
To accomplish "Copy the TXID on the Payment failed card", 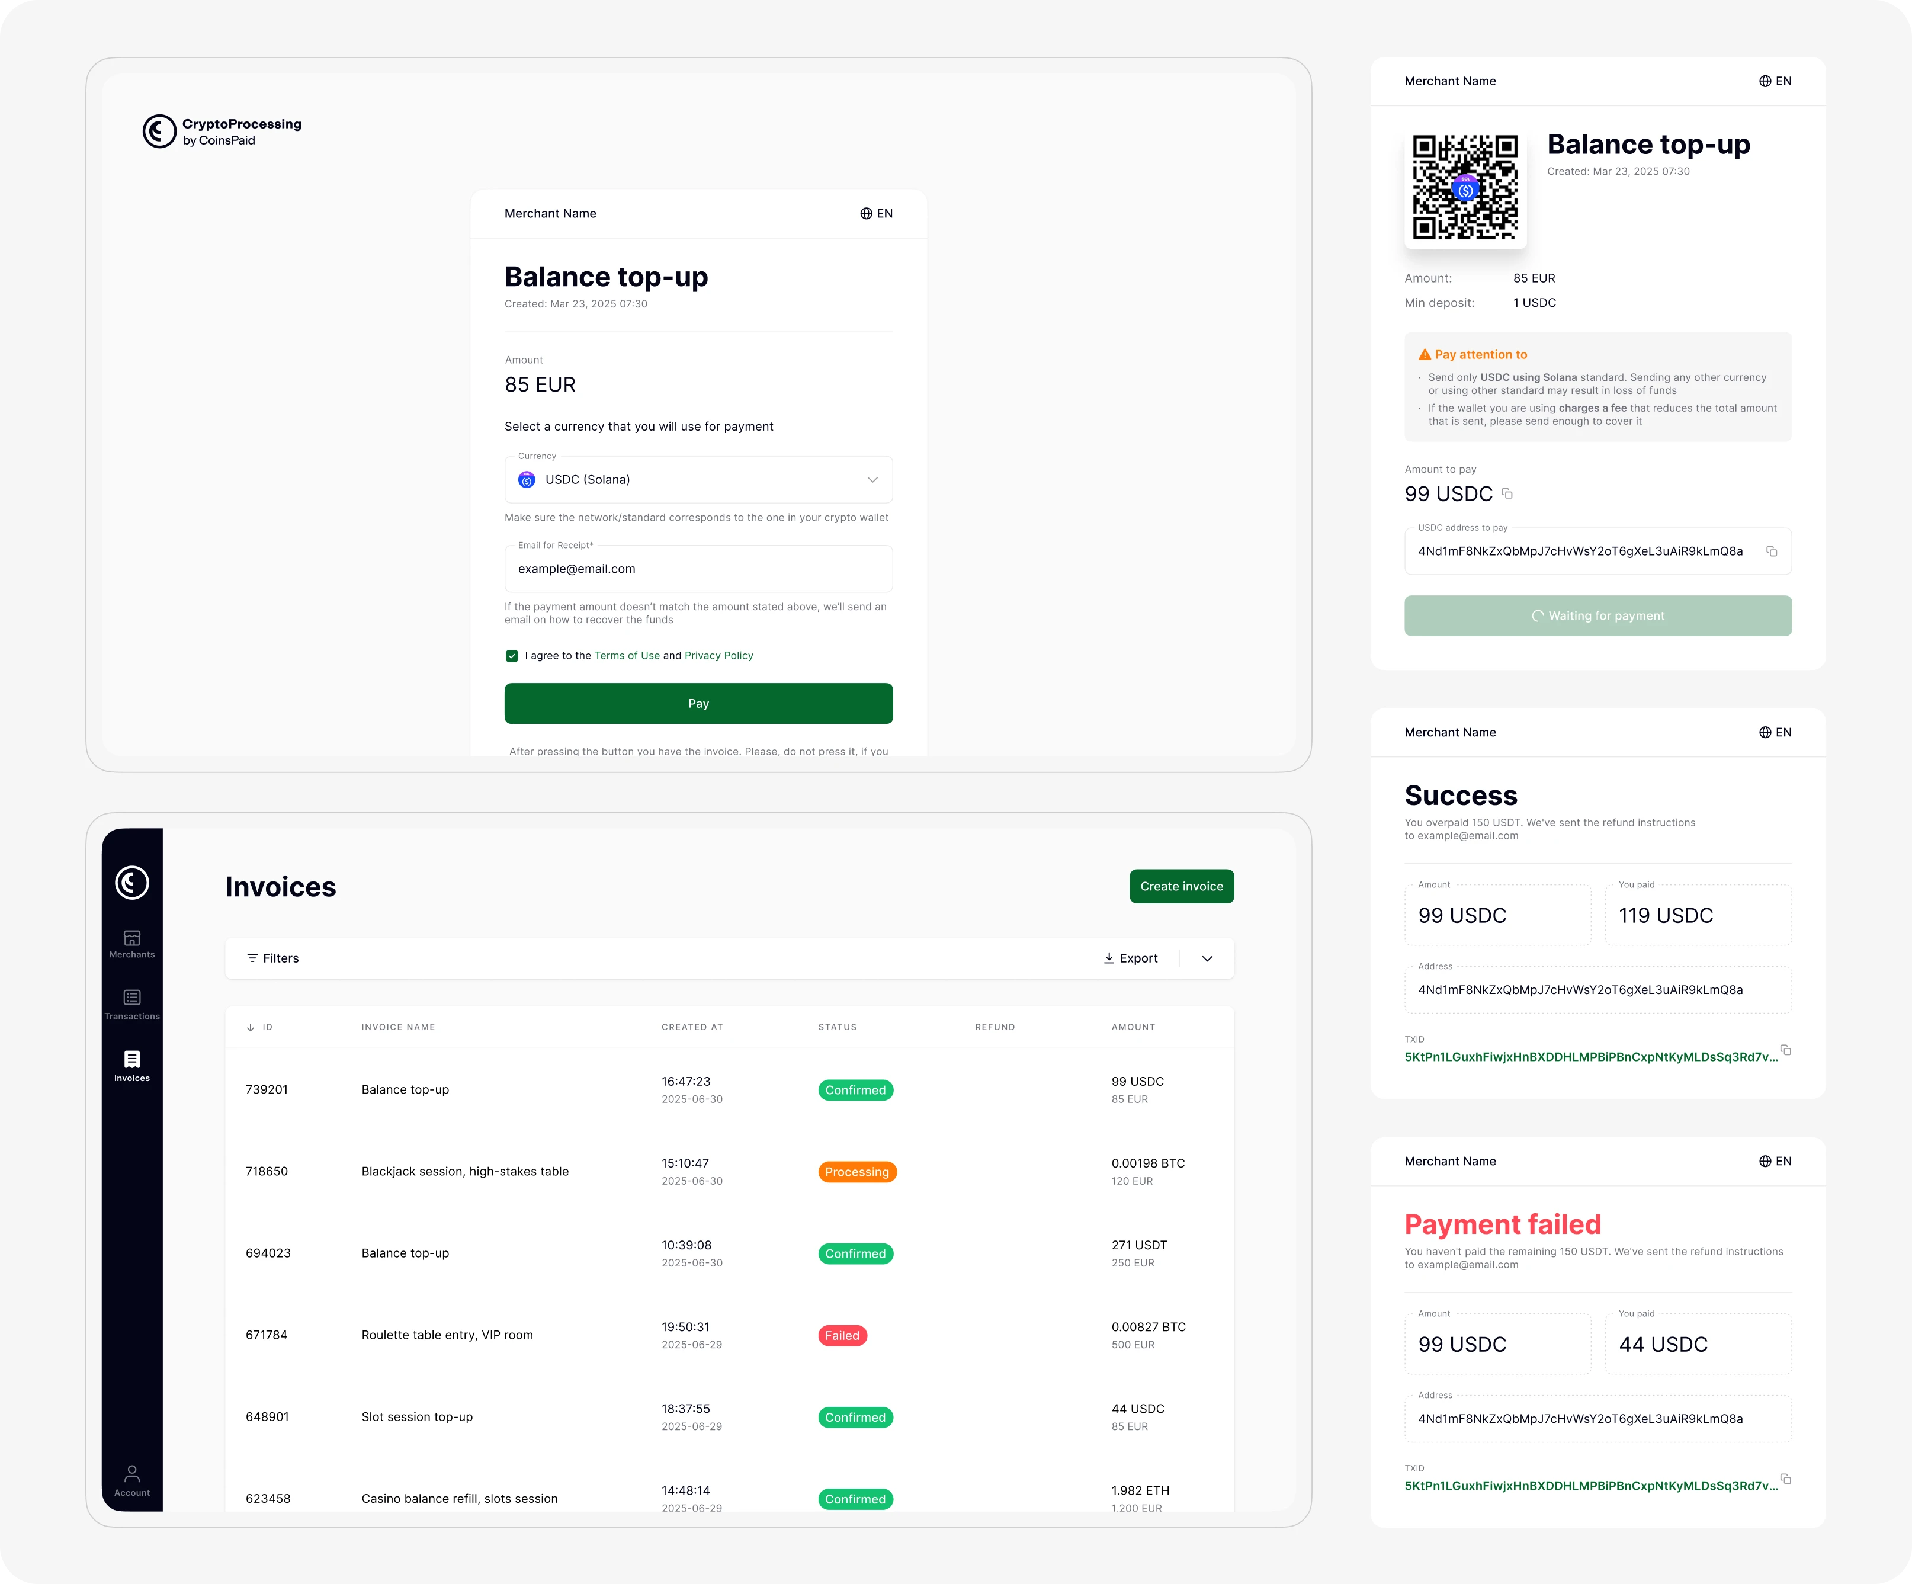I will tap(1785, 1479).
